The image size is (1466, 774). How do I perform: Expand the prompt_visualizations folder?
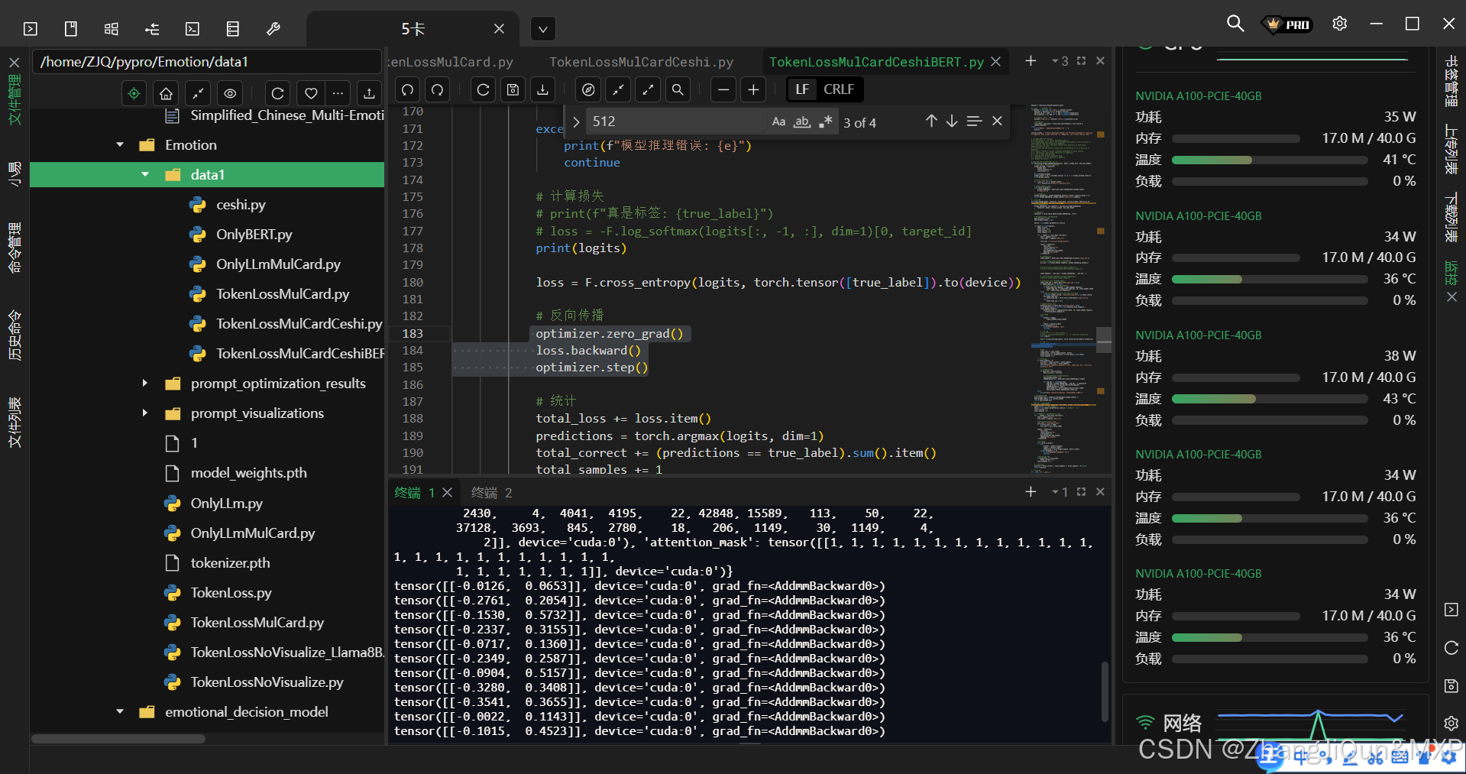tap(145, 413)
